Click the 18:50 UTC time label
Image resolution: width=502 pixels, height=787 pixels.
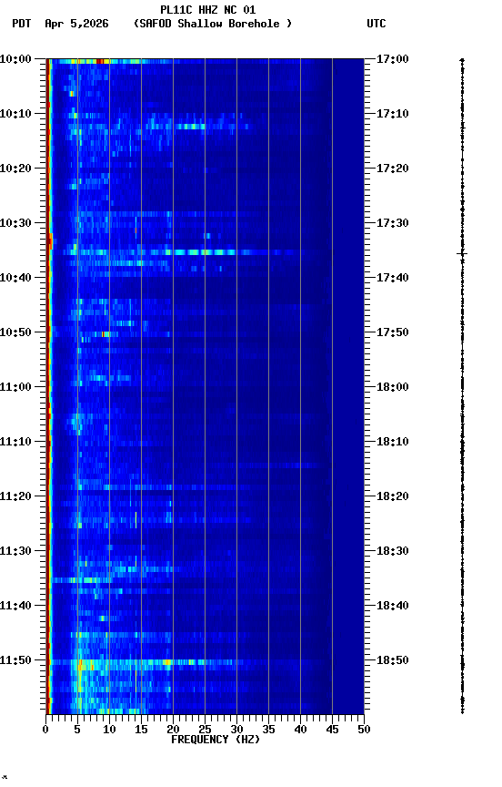click(393, 660)
